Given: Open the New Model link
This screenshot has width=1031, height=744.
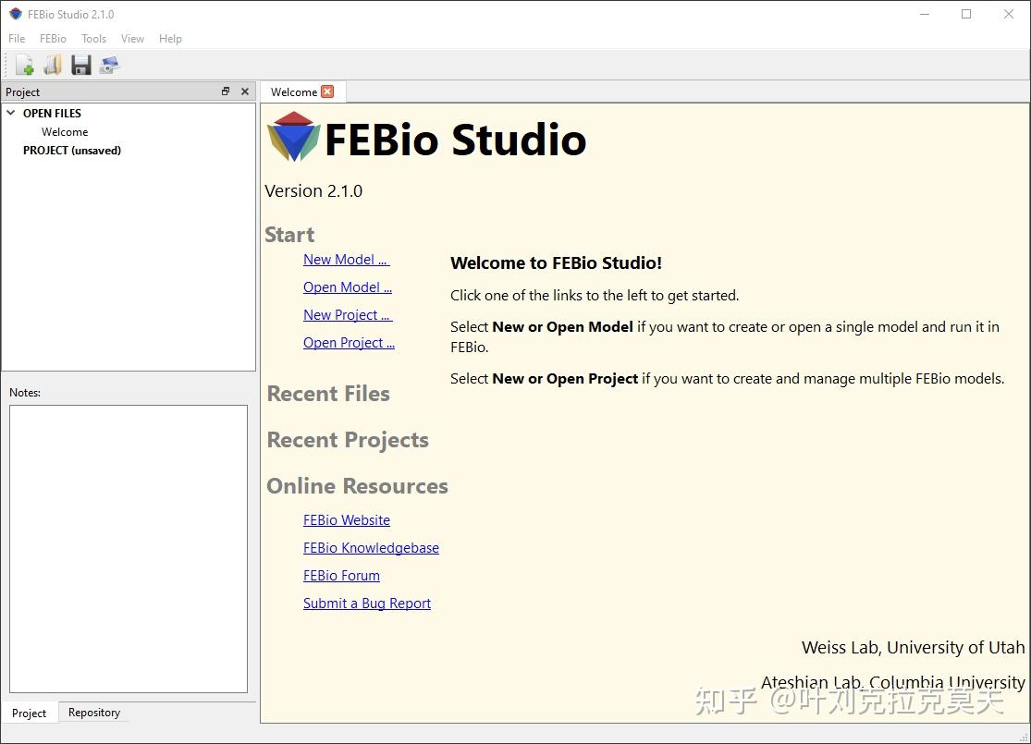Looking at the screenshot, I should pos(346,260).
